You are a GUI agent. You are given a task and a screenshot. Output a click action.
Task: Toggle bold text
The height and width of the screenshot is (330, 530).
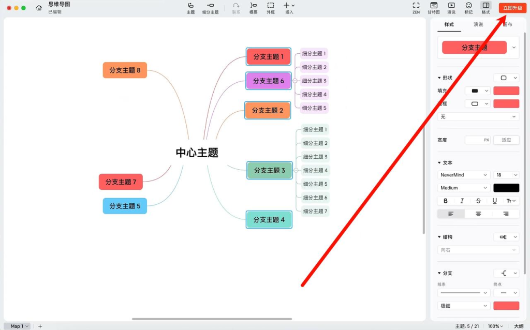point(446,201)
